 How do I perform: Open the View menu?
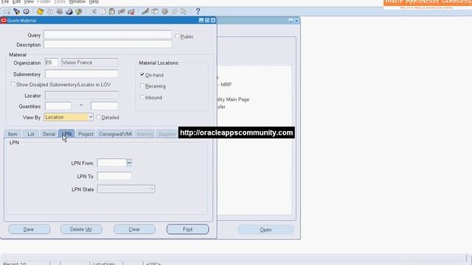pyautogui.click(x=29, y=1)
